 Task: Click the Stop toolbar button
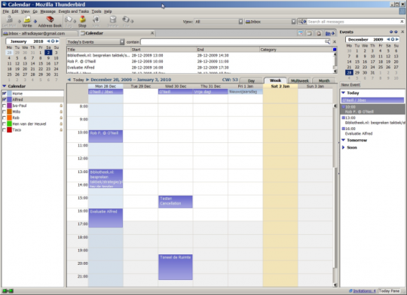(x=82, y=21)
